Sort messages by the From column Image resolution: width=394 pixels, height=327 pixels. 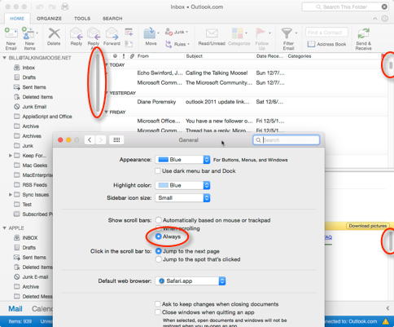(x=143, y=56)
